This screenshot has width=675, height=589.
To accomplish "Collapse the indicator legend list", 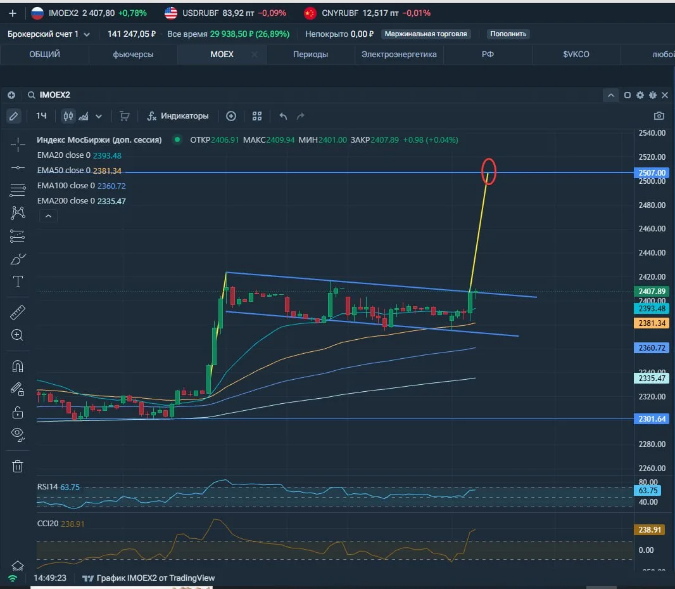I will click(48, 216).
